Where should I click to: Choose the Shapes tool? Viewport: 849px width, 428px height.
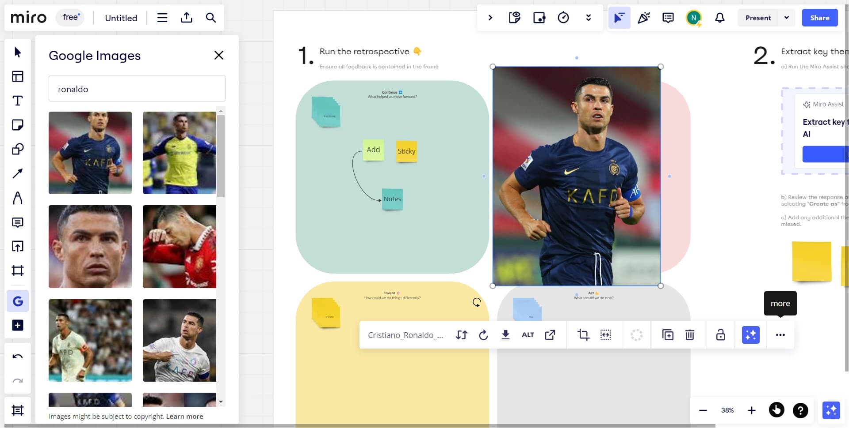coord(18,149)
